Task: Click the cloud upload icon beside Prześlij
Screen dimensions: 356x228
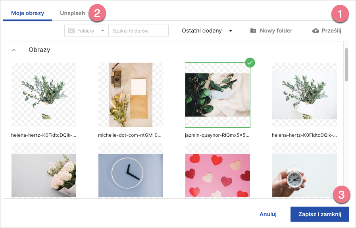Action: click(316, 31)
